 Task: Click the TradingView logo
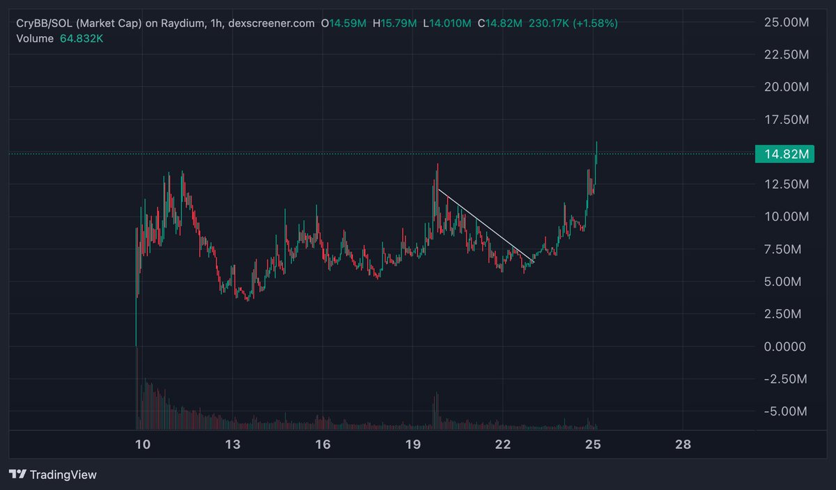pos(53,475)
